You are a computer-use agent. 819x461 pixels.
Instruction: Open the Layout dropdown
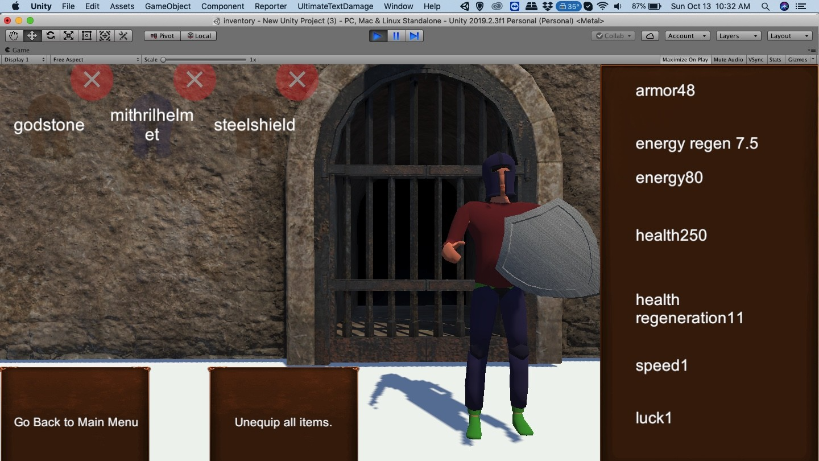click(x=789, y=36)
